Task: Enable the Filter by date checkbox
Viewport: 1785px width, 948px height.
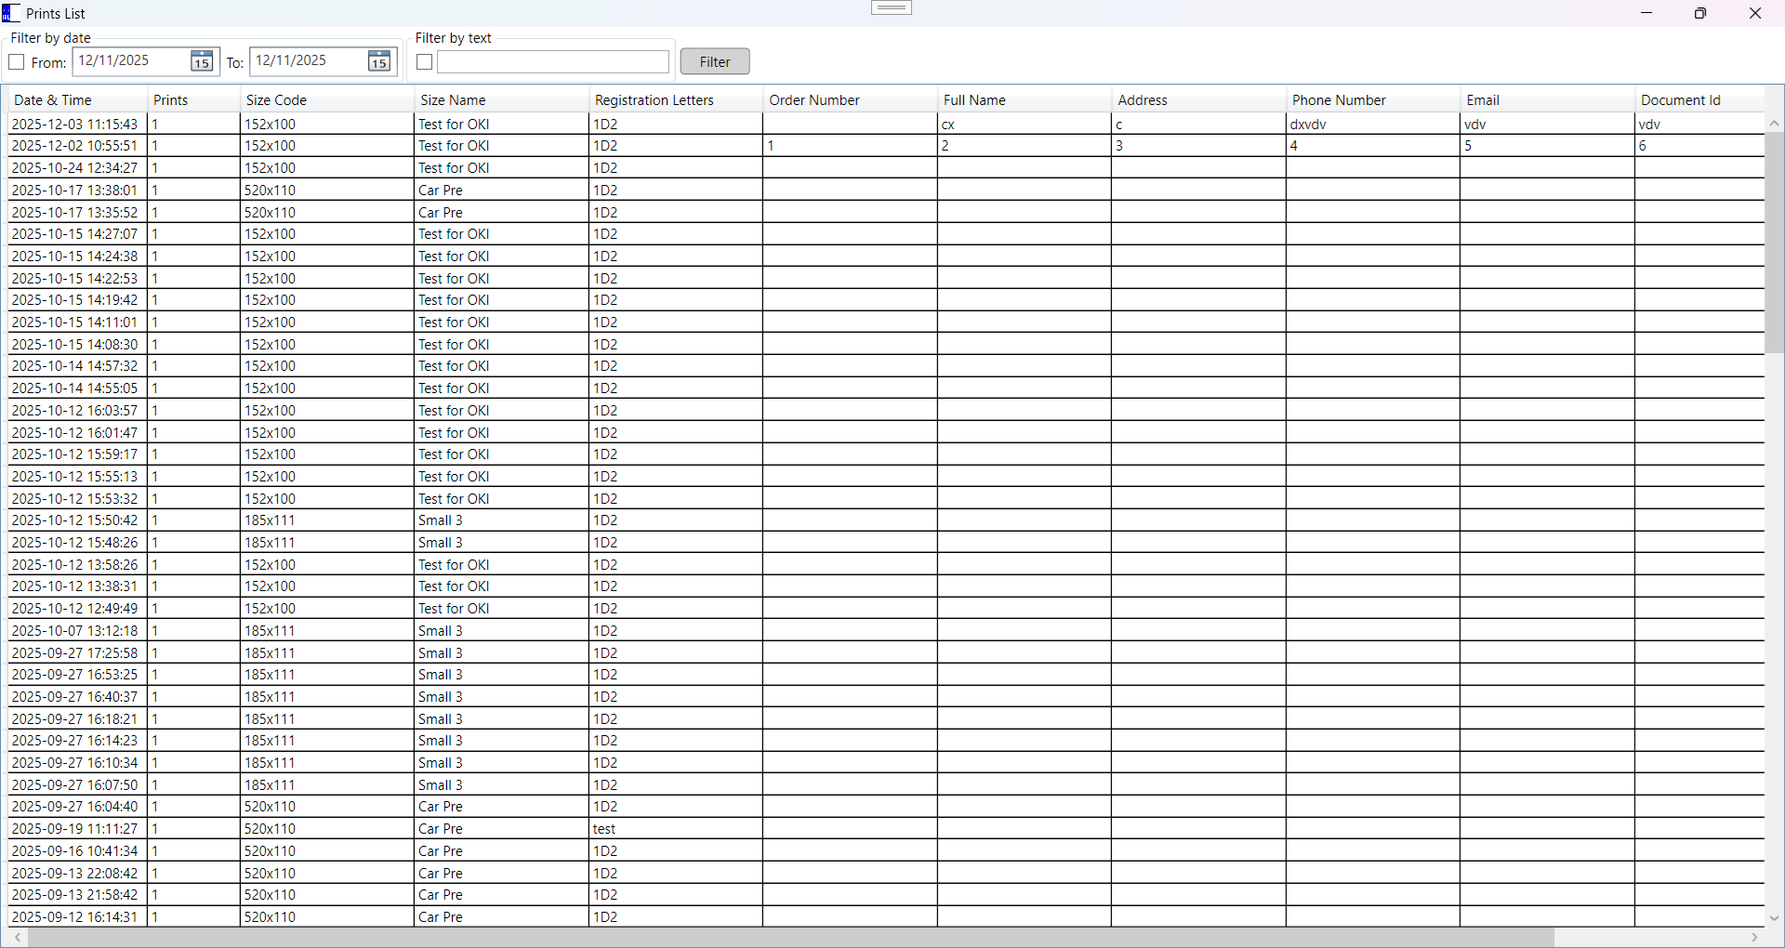Action: [17, 62]
